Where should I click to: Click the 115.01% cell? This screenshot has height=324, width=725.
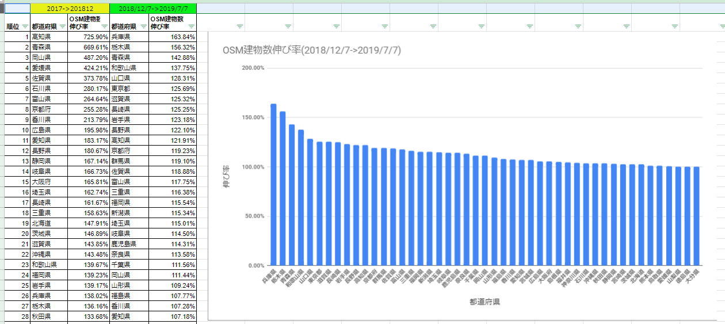click(x=173, y=223)
